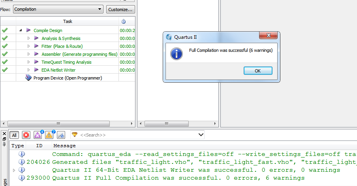Screen dimensions: 357x186
Task: Click the Customize... button
Action: point(120,9)
